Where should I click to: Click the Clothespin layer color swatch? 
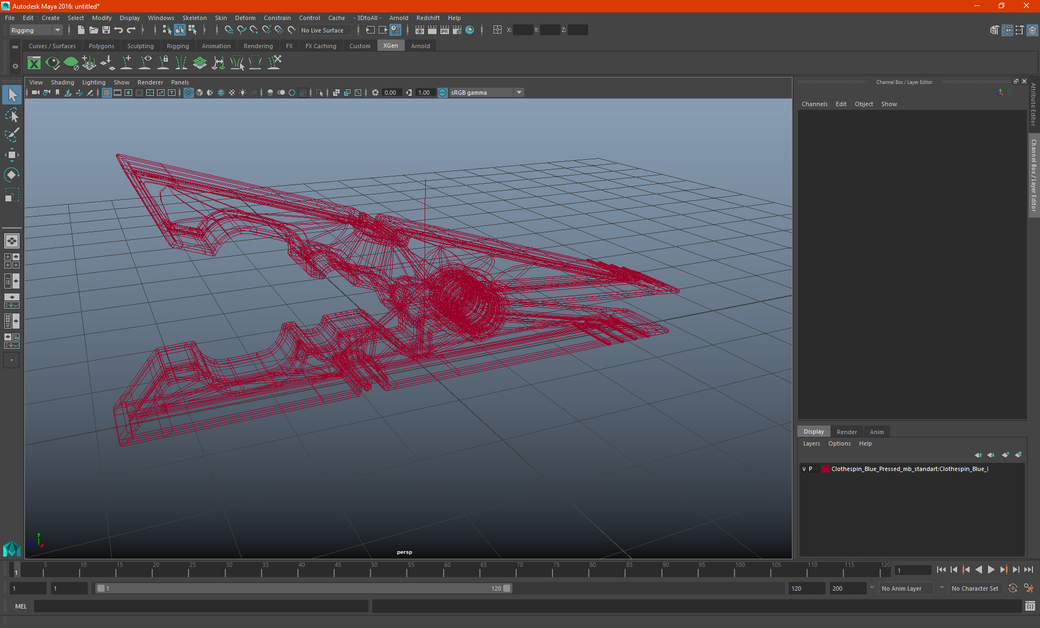click(x=825, y=469)
